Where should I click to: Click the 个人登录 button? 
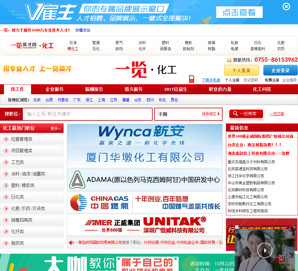coord(241,70)
